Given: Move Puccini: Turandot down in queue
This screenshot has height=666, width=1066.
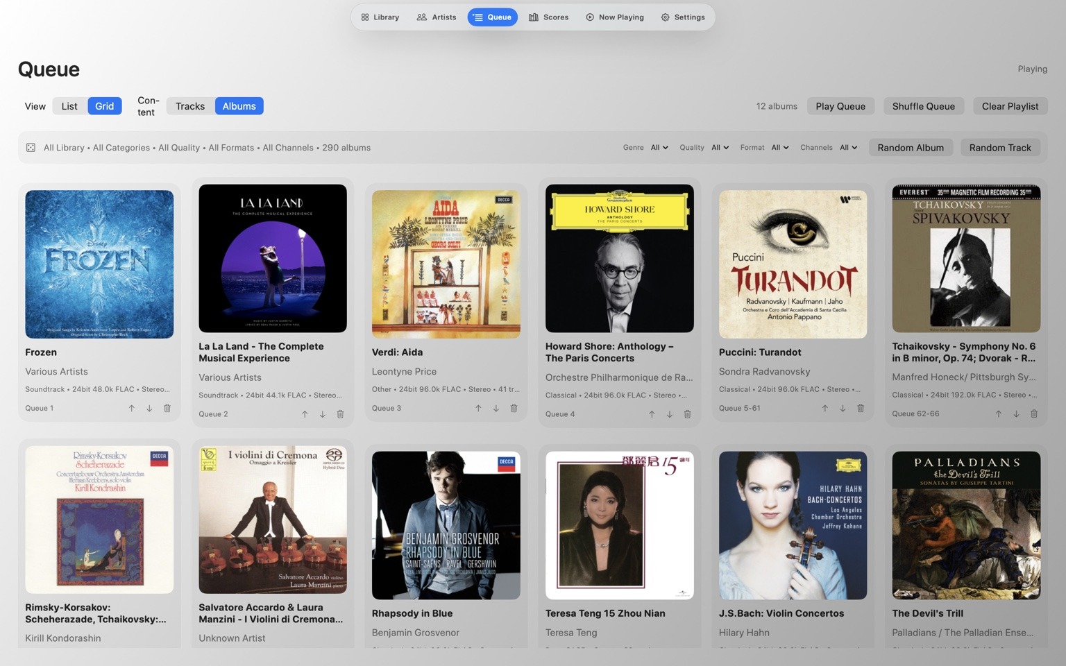Looking at the screenshot, I should [x=843, y=409].
